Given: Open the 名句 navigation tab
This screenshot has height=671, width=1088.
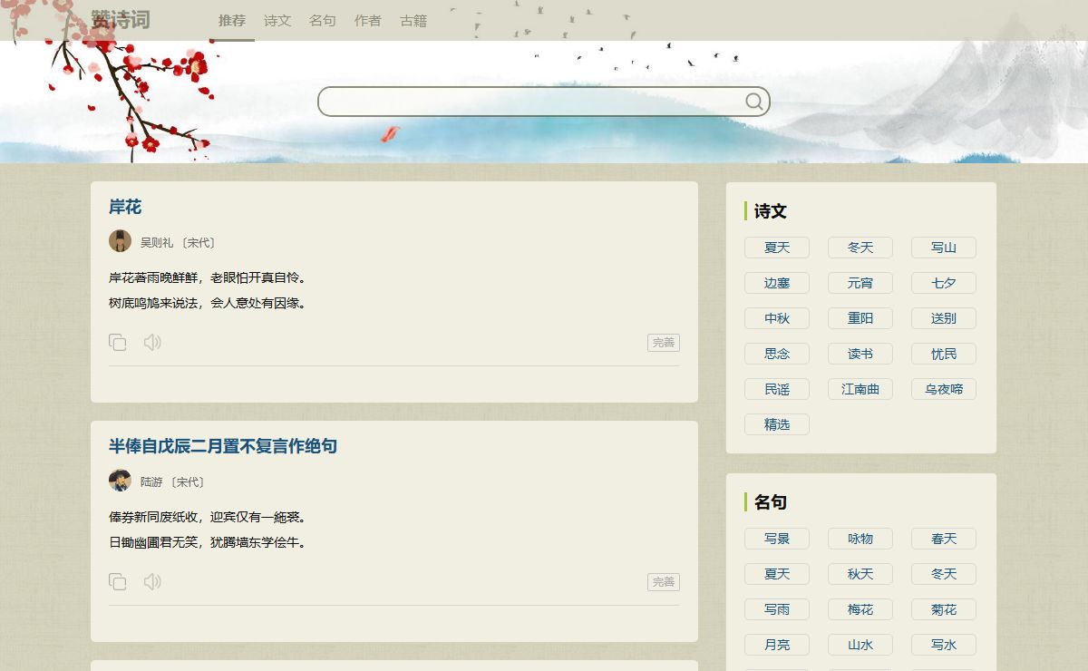Looking at the screenshot, I should pos(323,20).
